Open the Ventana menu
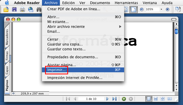The image size is (183, 105). 150,3
